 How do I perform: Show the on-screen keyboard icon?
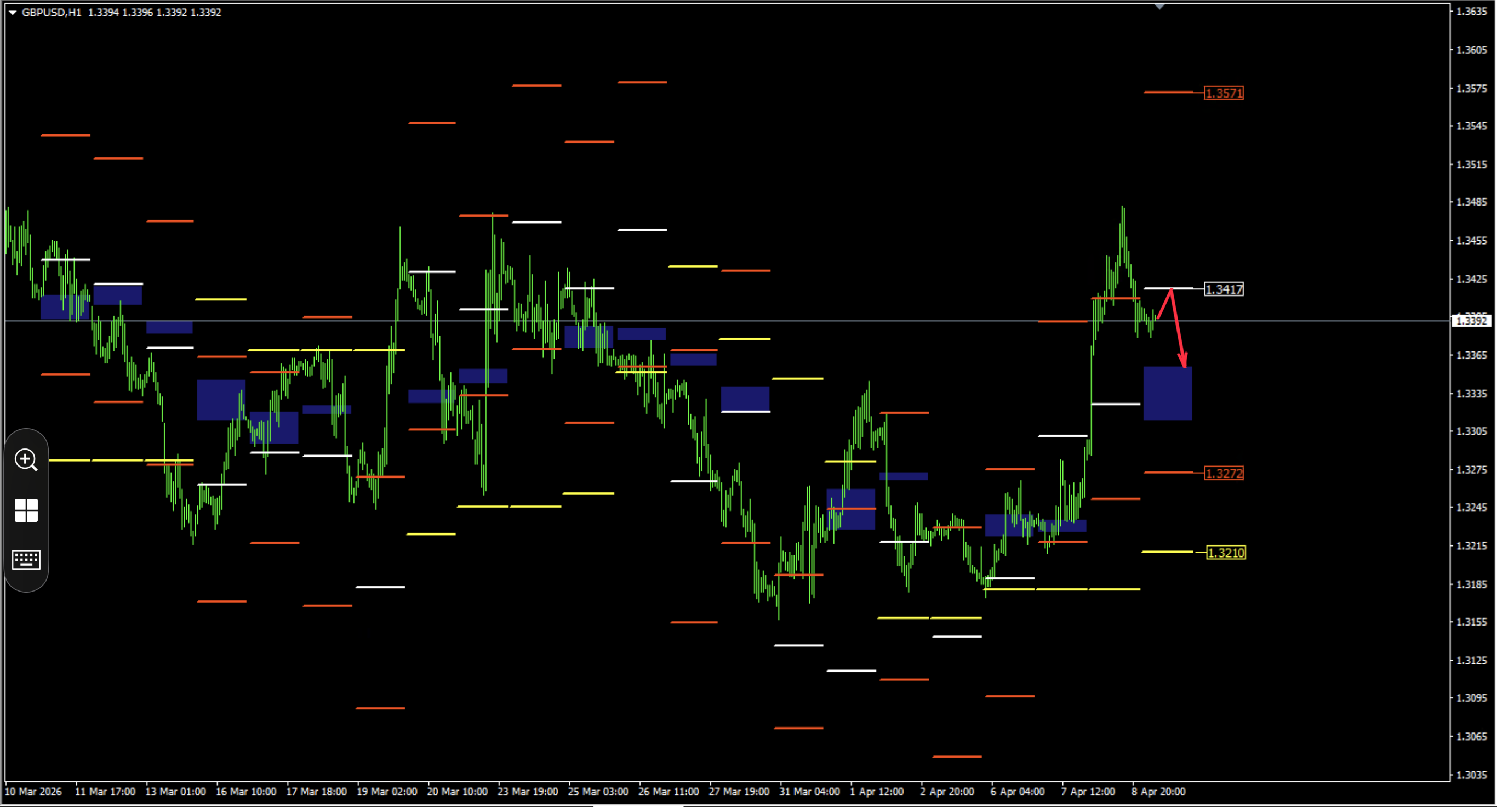pos(26,559)
